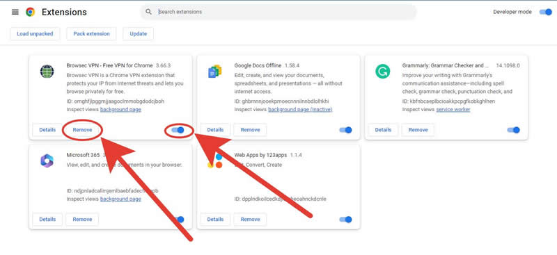Open the hamburger main menu icon
The width and height of the screenshot is (557, 255).
point(15,12)
